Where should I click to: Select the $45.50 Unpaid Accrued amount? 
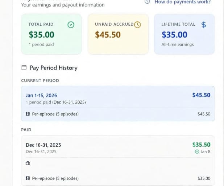[x=108, y=35]
